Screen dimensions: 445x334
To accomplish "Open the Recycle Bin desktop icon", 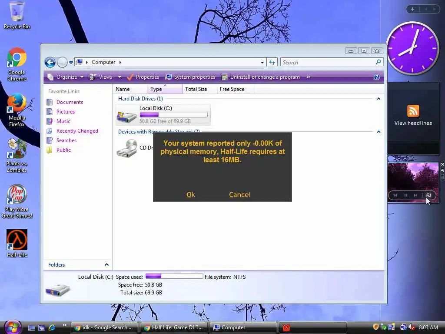I will 17,16.
